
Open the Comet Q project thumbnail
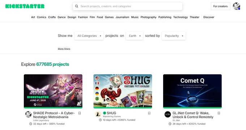pos(192,91)
